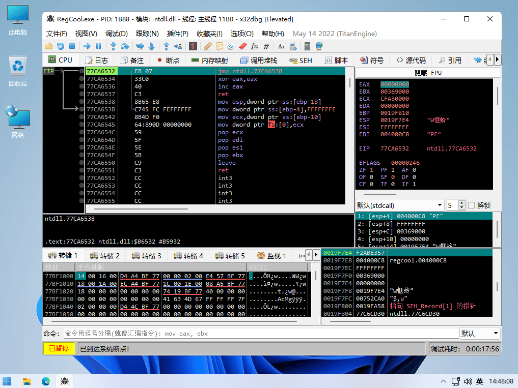The height and width of the screenshot is (388, 518).
Task: Open Microsoft Edge from the taskbar
Action: click(46, 381)
